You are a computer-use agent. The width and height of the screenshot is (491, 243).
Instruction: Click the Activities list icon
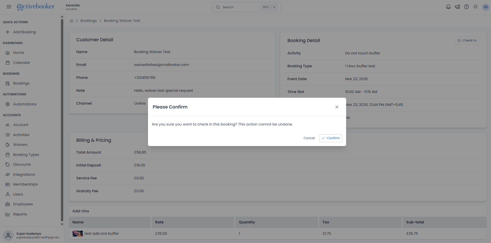(8, 135)
